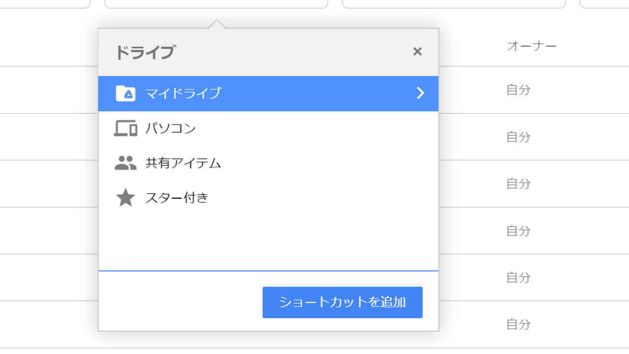The height and width of the screenshot is (354, 629).
Task: Click 自分 in the third file row
Action: (518, 184)
